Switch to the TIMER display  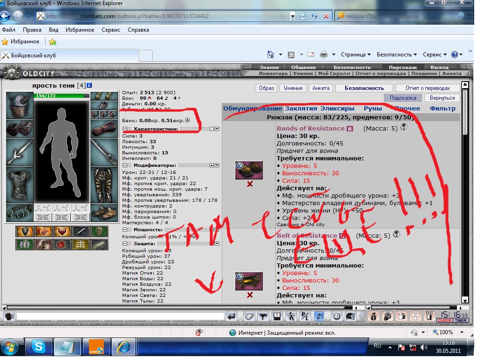[x=461, y=320]
